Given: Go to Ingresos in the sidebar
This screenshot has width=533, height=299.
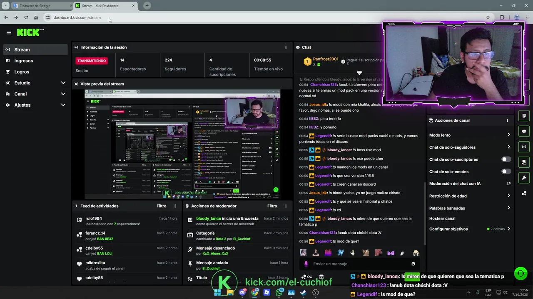Looking at the screenshot, I should (35, 61).
